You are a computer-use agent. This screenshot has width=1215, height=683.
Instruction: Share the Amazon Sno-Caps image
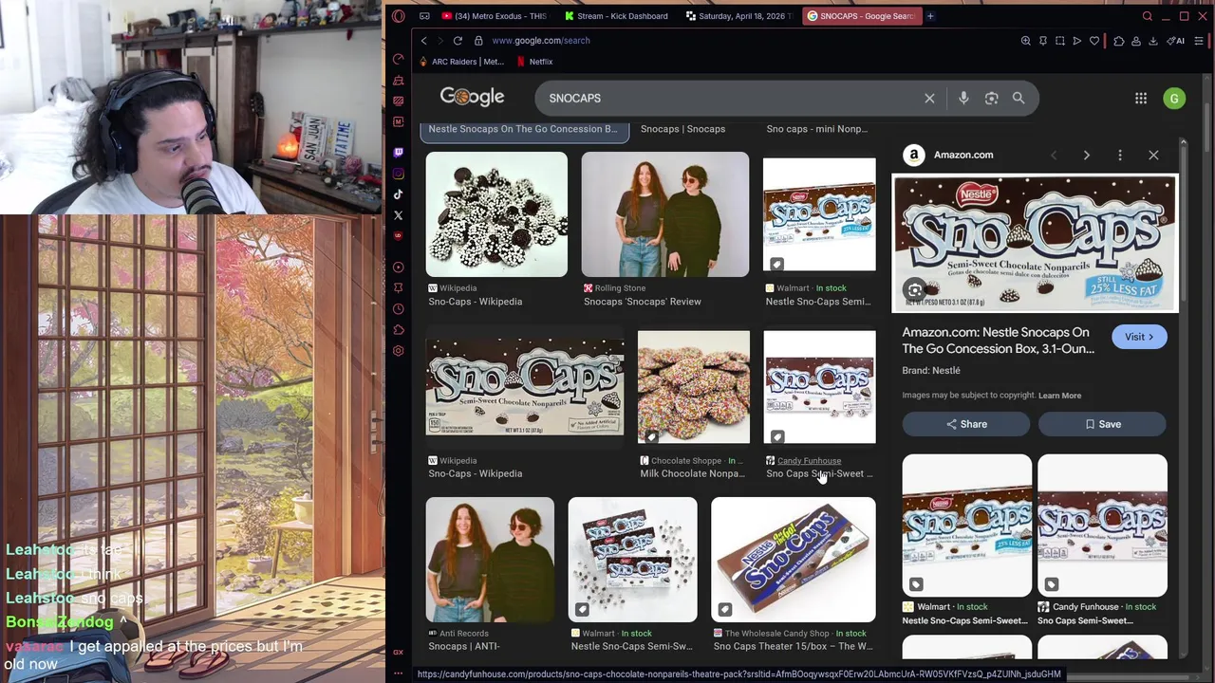pos(966,424)
